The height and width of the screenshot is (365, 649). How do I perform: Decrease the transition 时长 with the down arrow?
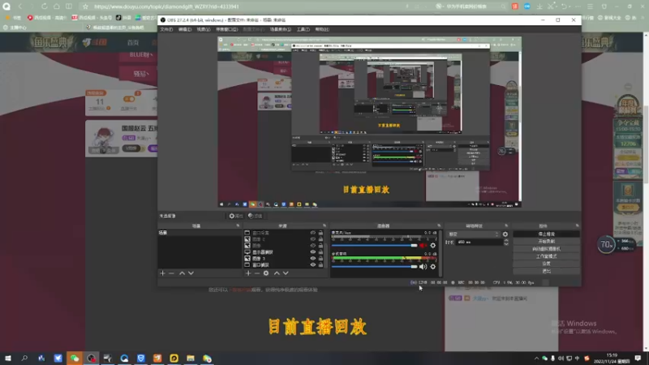505,244
